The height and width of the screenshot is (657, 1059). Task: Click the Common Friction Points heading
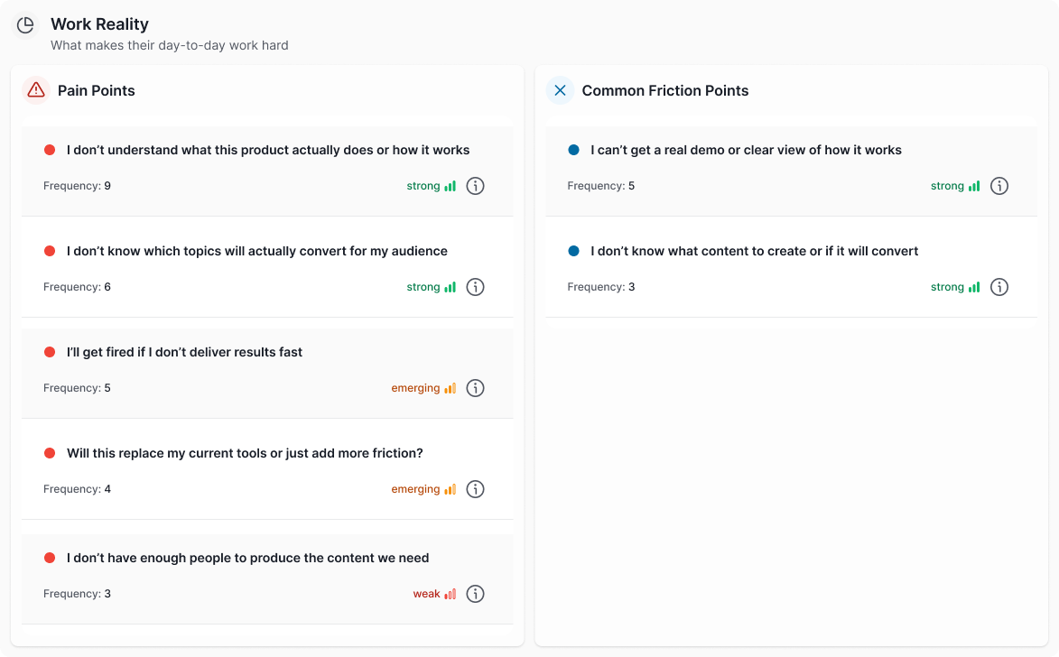point(665,90)
